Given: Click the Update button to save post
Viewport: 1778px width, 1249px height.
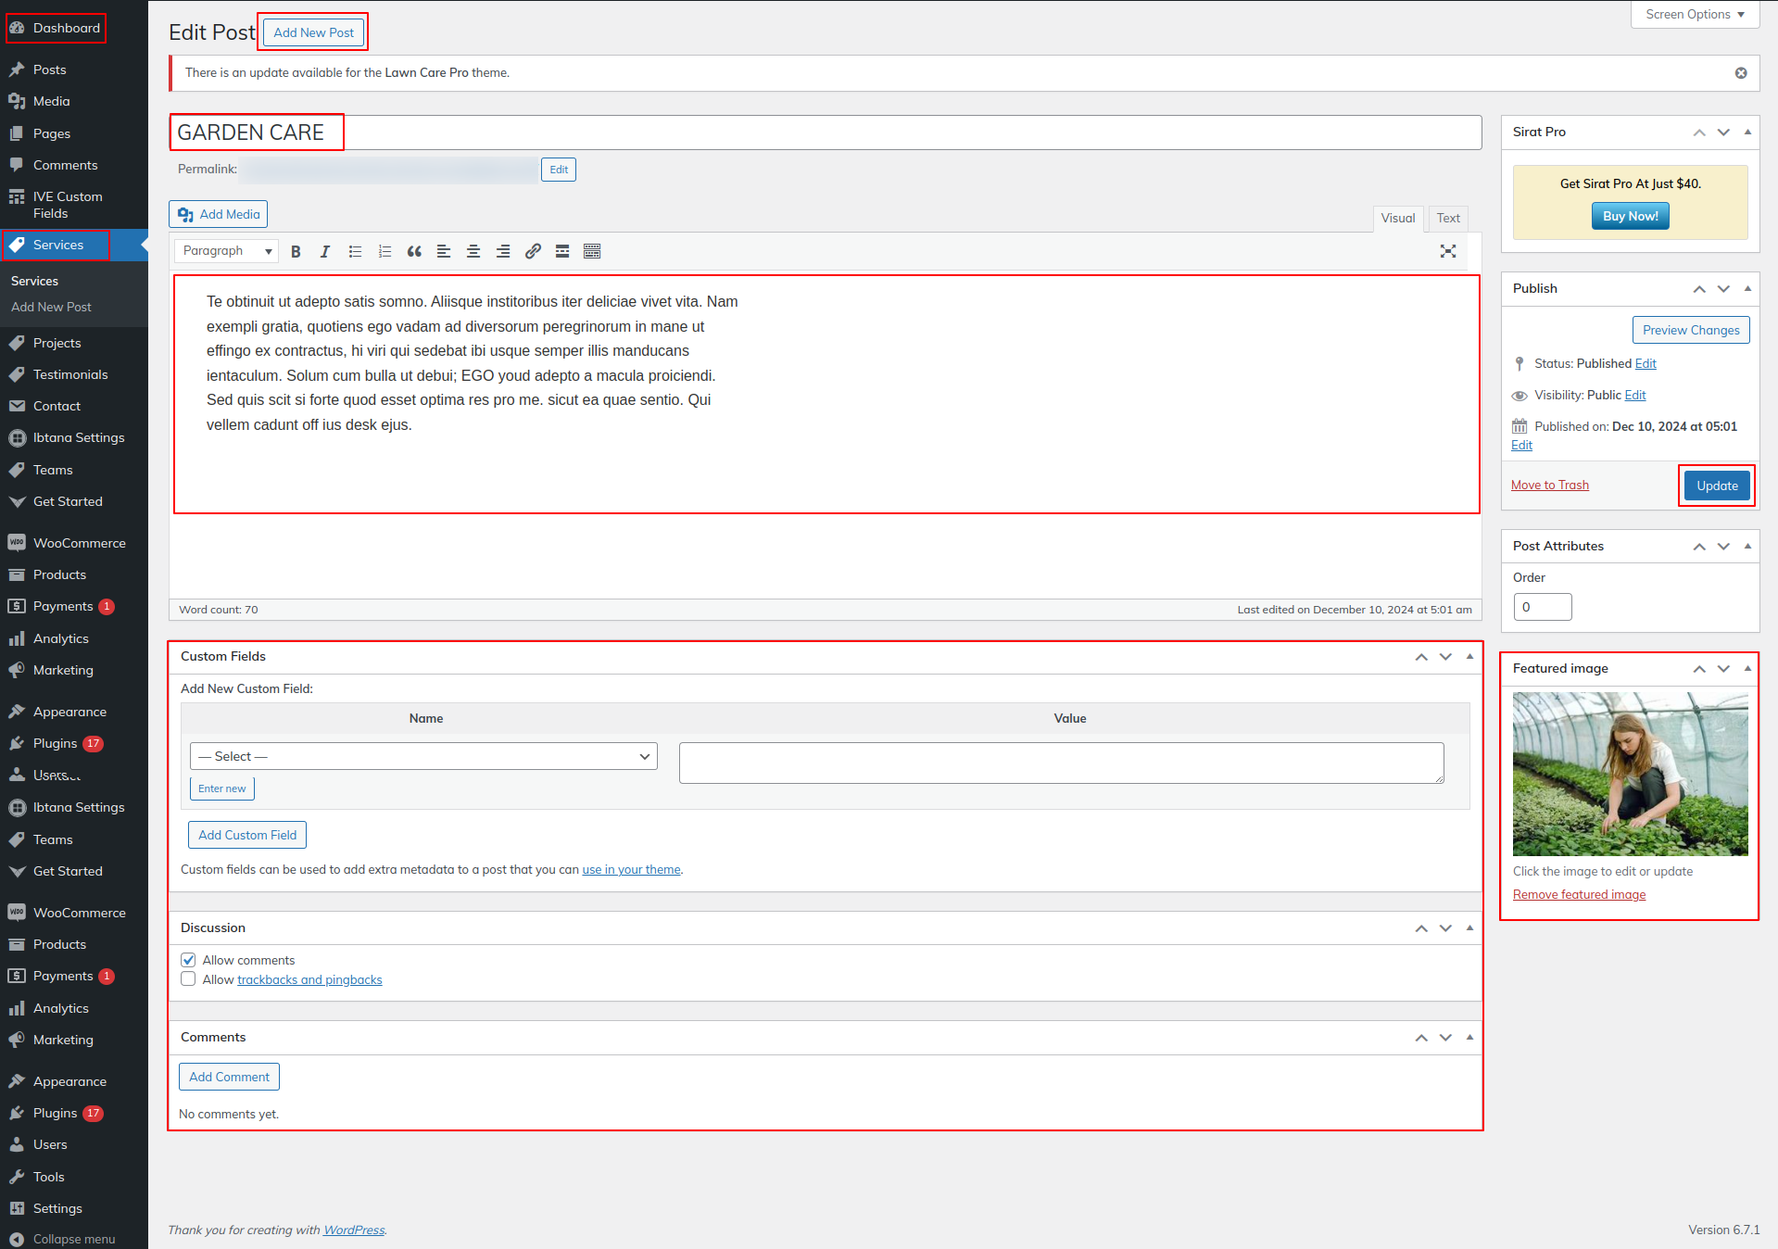Looking at the screenshot, I should 1716,486.
